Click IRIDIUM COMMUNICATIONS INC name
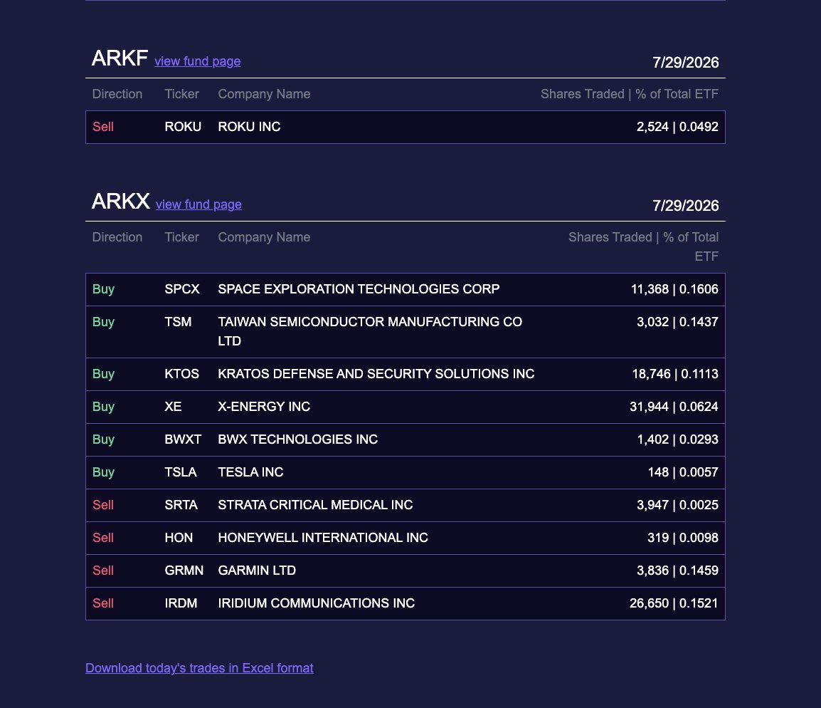This screenshot has height=708, width=821. (317, 603)
